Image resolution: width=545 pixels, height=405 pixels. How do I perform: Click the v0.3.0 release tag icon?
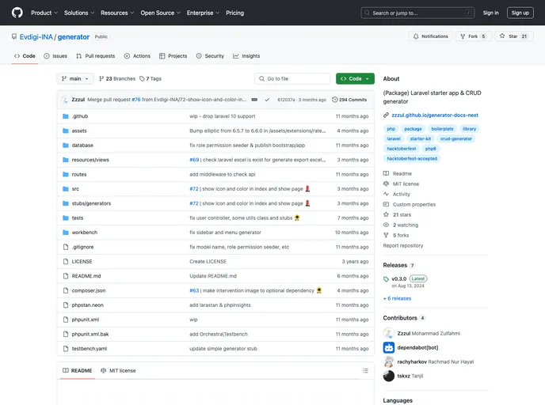pos(386,279)
